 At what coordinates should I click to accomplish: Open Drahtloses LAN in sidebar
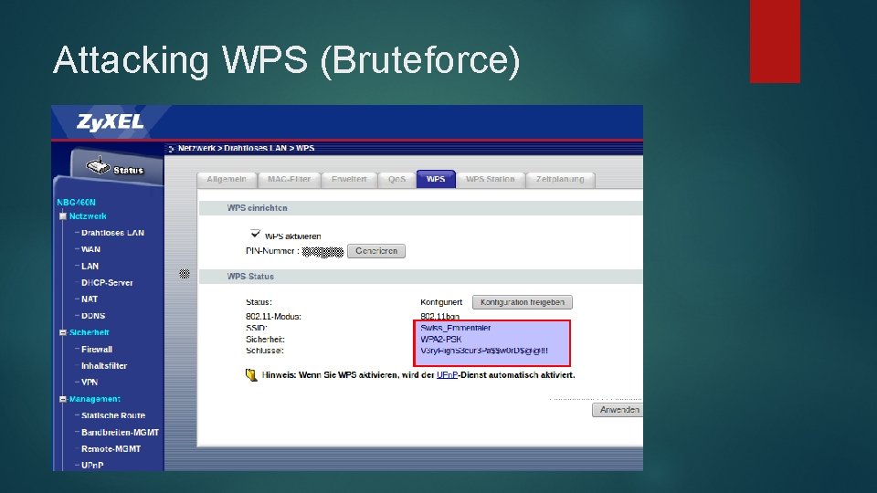pos(112,233)
